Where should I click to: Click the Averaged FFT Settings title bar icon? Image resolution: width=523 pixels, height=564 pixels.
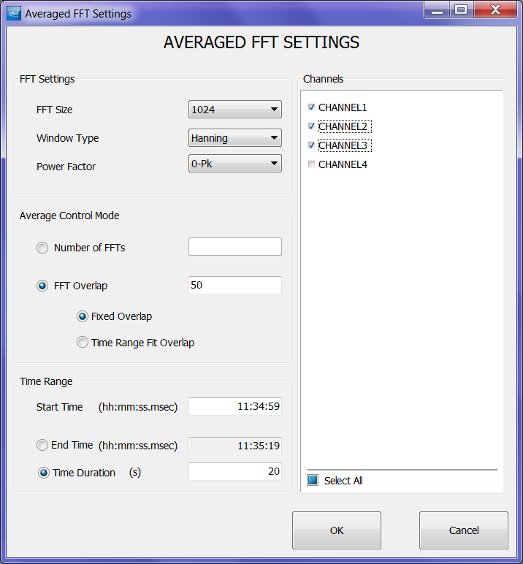(14, 13)
